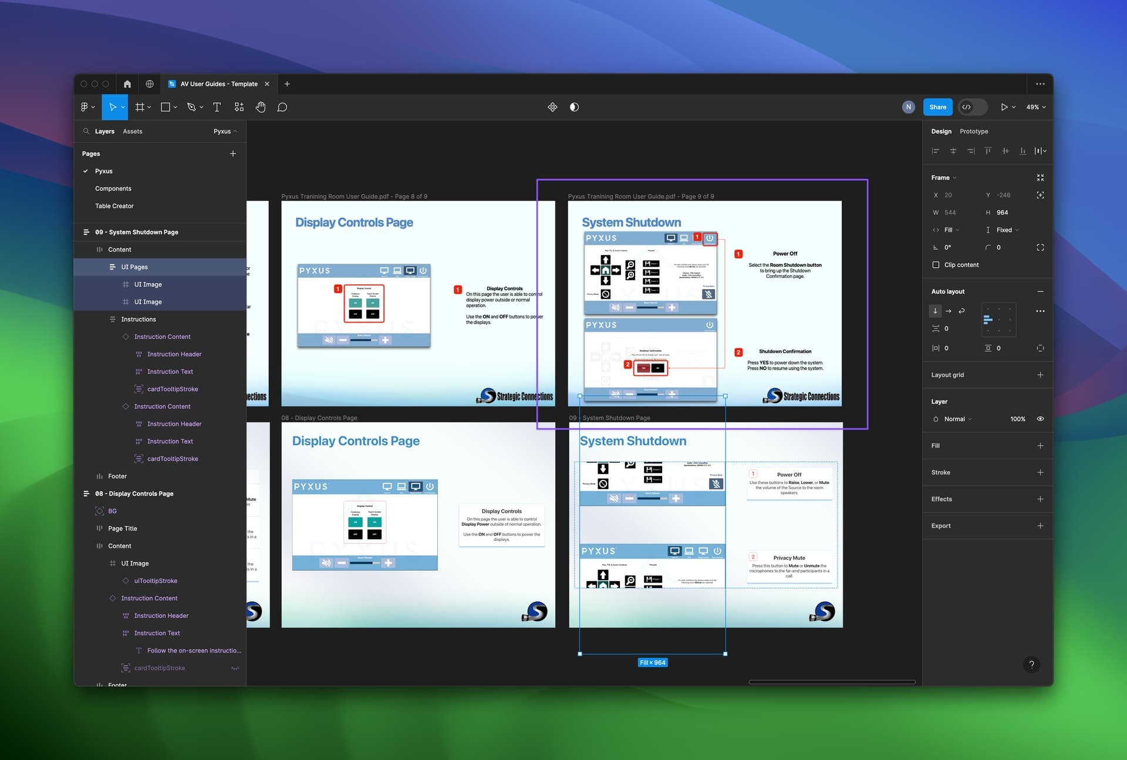Click align horizontal centers icon

tap(953, 151)
